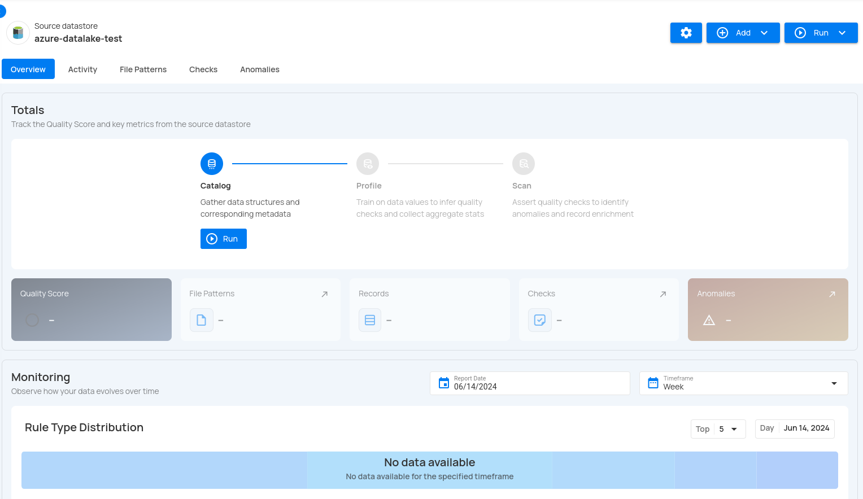Click the Monitoring section heading

(41, 377)
